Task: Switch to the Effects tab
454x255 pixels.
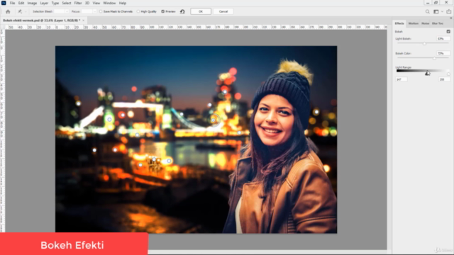Action: [x=399, y=23]
